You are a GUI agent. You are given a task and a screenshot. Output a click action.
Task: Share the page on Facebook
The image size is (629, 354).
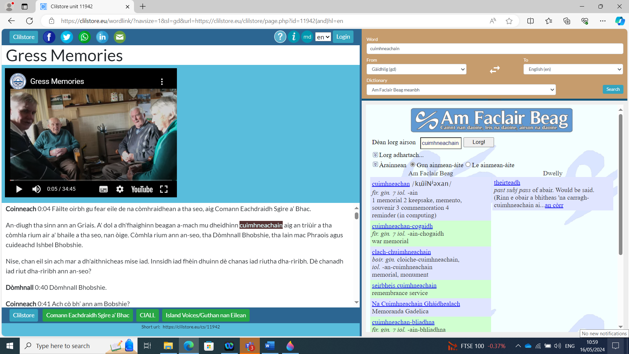(49, 37)
